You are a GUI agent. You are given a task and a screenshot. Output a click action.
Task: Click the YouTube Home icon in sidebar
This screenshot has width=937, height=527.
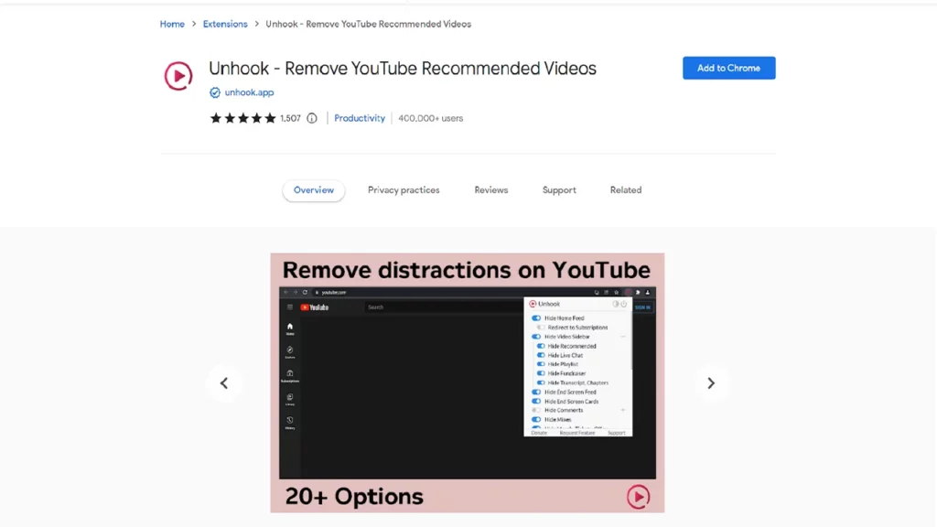click(x=290, y=328)
